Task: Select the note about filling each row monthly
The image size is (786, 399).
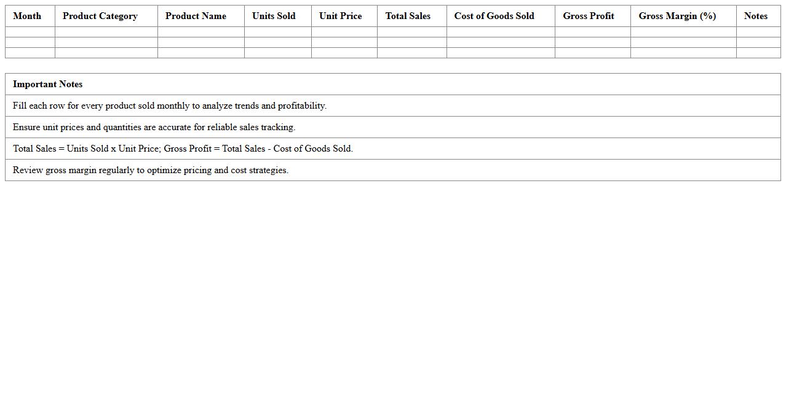Action: pos(170,106)
